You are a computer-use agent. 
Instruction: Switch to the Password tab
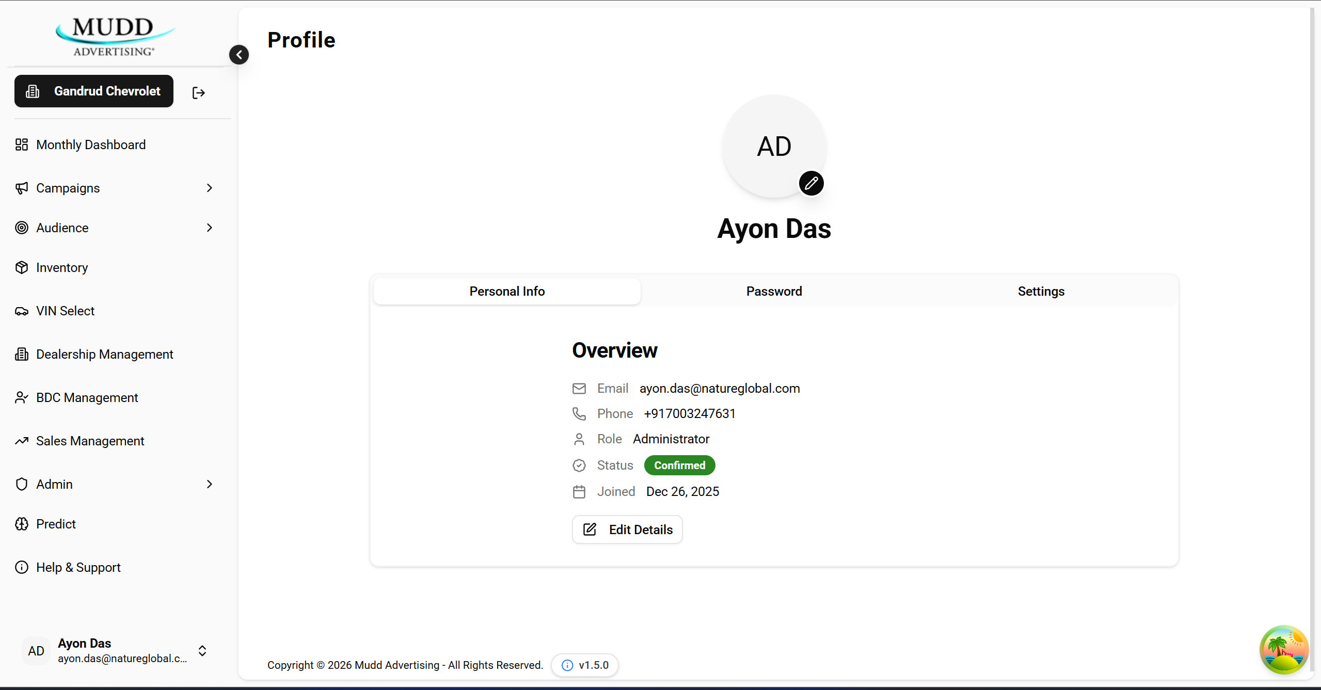click(x=774, y=291)
